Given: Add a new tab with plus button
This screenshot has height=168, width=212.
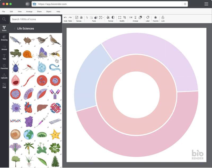Looking at the screenshot, I should pos(185,4).
